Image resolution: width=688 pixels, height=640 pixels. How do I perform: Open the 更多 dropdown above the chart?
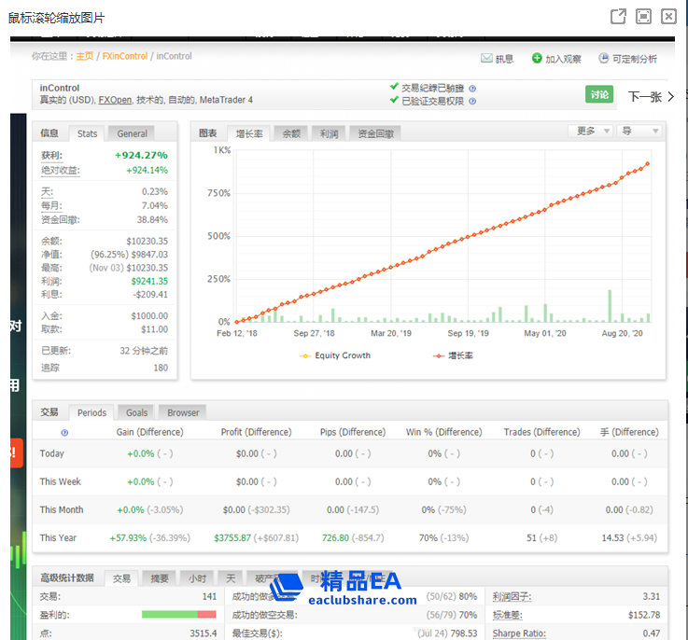[591, 132]
